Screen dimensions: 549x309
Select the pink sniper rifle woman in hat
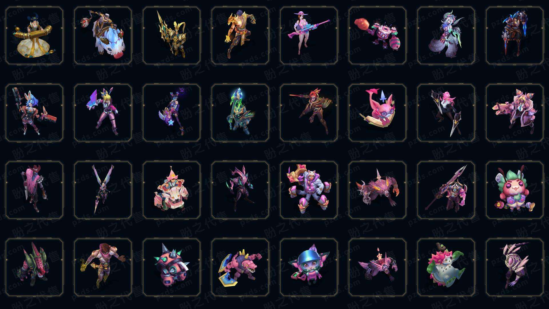tap(309, 36)
